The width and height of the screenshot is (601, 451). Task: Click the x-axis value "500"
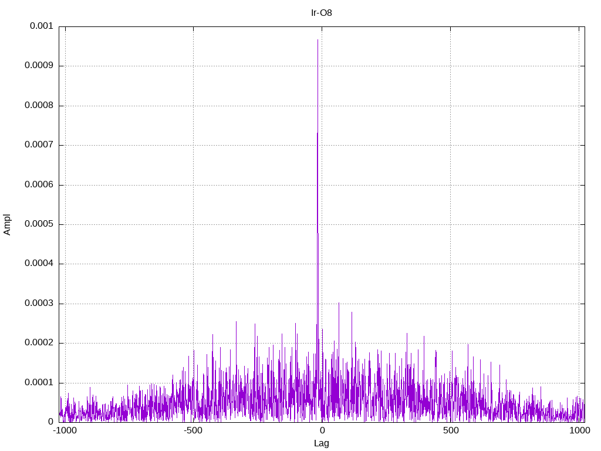[451, 430]
